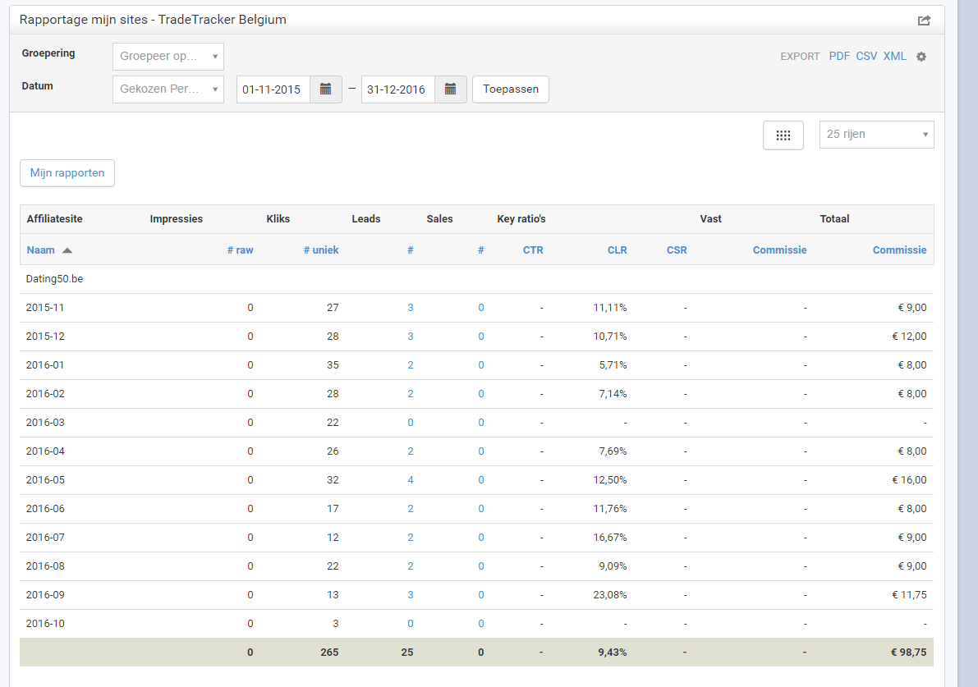Click the 12,50% CLR value
The image size is (978, 687).
610,480
